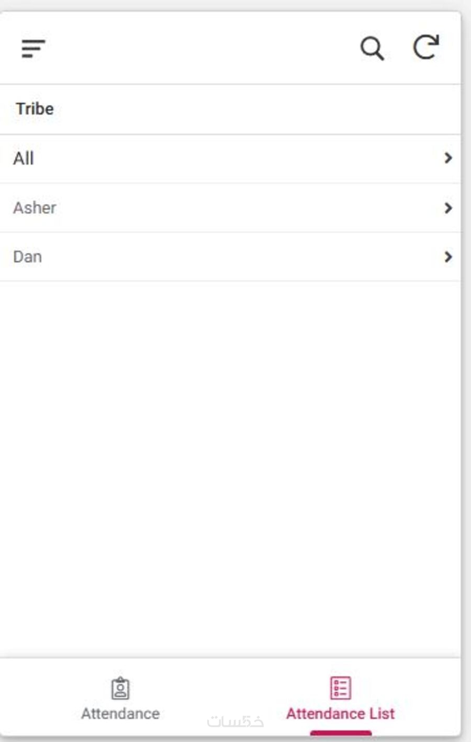Click the empty area below Dan
This screenshot has height=742, width=471.
230,469
